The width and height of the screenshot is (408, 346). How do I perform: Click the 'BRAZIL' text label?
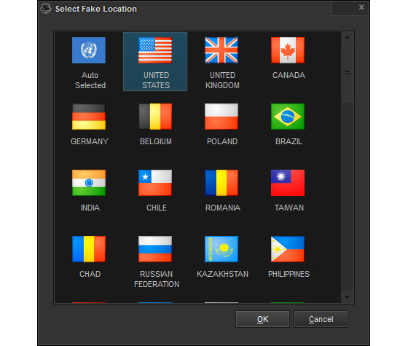(x=289, y=141)
